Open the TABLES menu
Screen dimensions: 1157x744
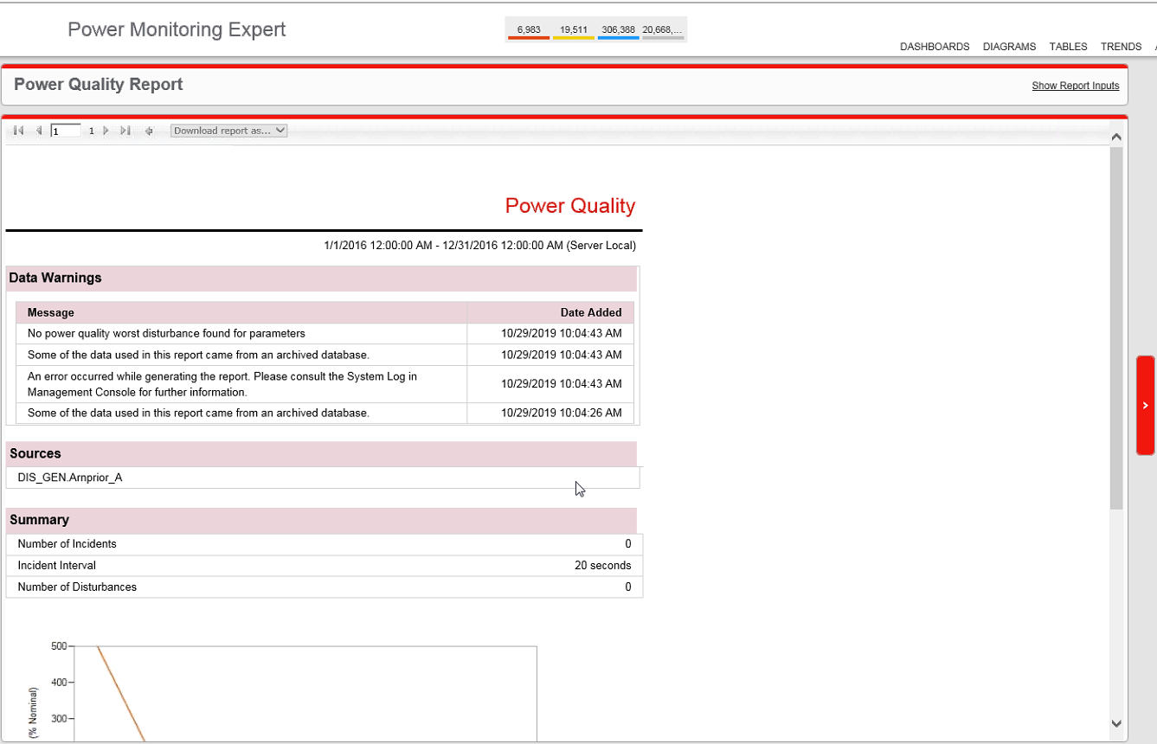pos(1068,47)
